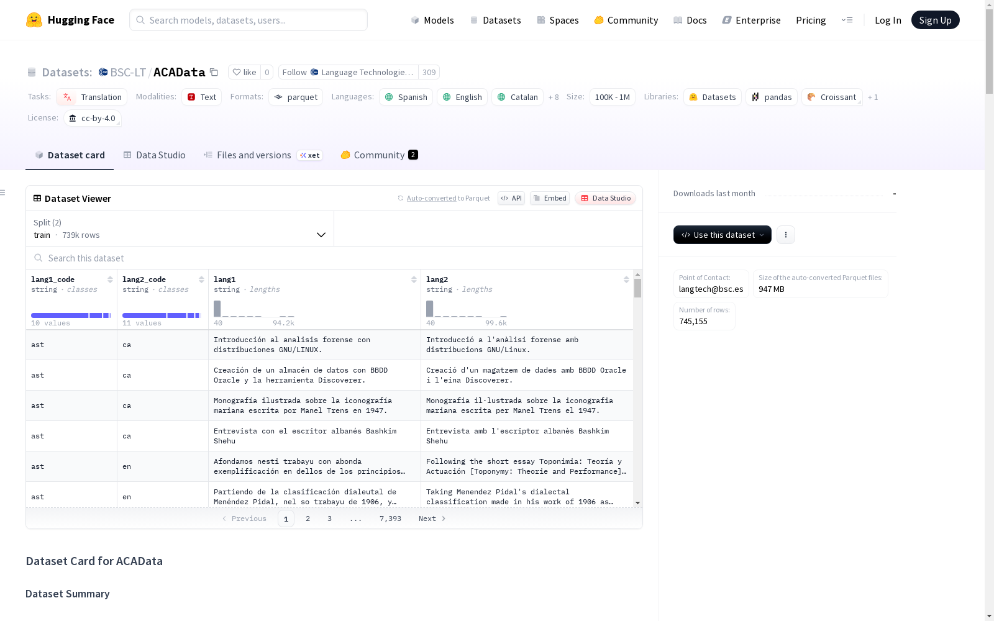This screenshot has height=621, width=994.
Task: Click the Log In link
Action: (x=888, y=20)
